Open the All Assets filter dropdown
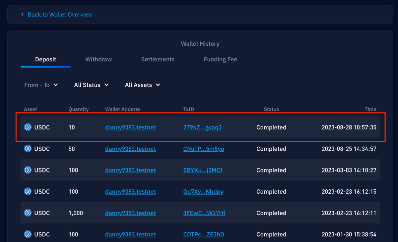398x242 pixels. coord(142,85)
